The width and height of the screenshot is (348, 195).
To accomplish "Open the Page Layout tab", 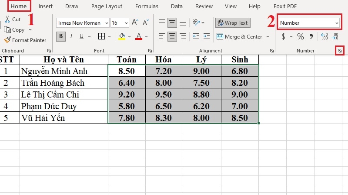I will tap(107, 6).
